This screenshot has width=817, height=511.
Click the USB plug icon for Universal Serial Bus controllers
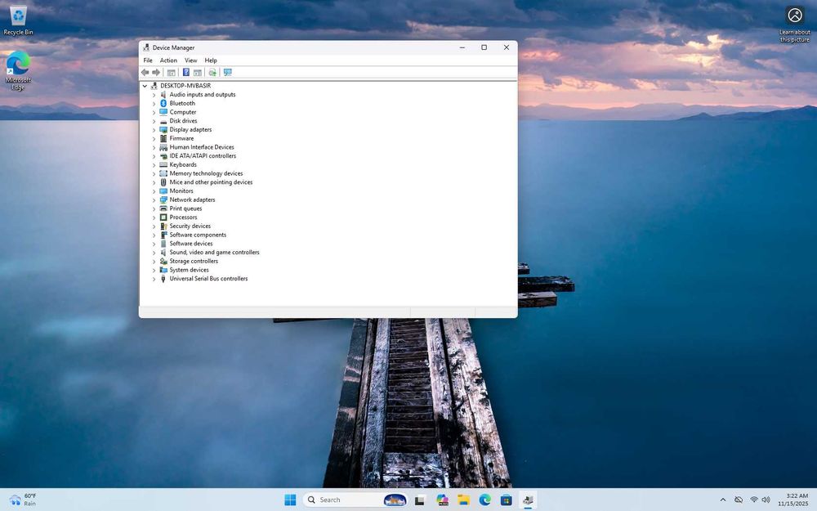coord(163,279)
